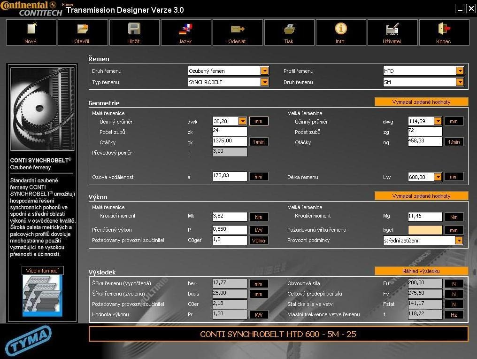Viewport: 477px width, 359px height.
Task: Click the Osová vzdálenost field 175,83
Action: point(230,177)
